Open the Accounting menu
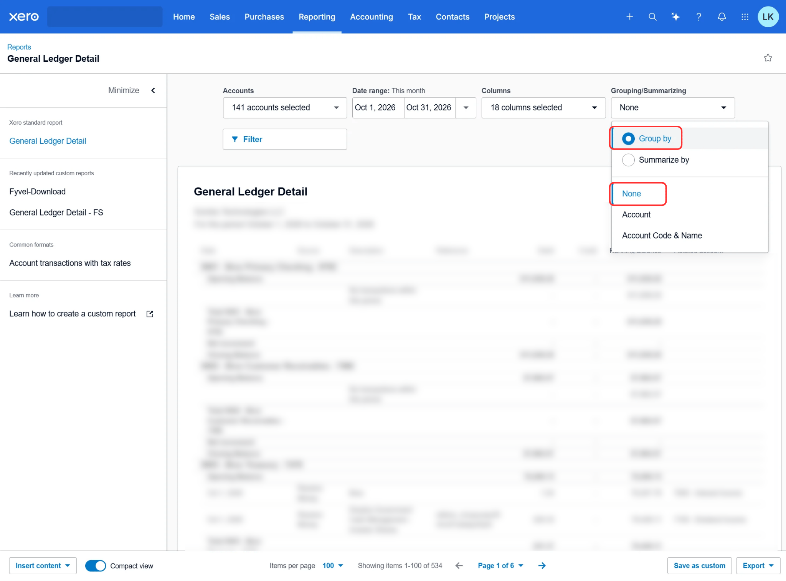Image resolution: width=786 pixels, height=581 pixels. tap(372, 17)
